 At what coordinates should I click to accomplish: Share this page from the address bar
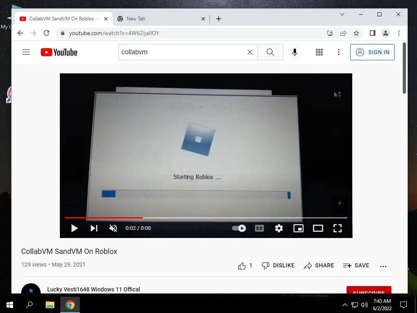[343, 33]
